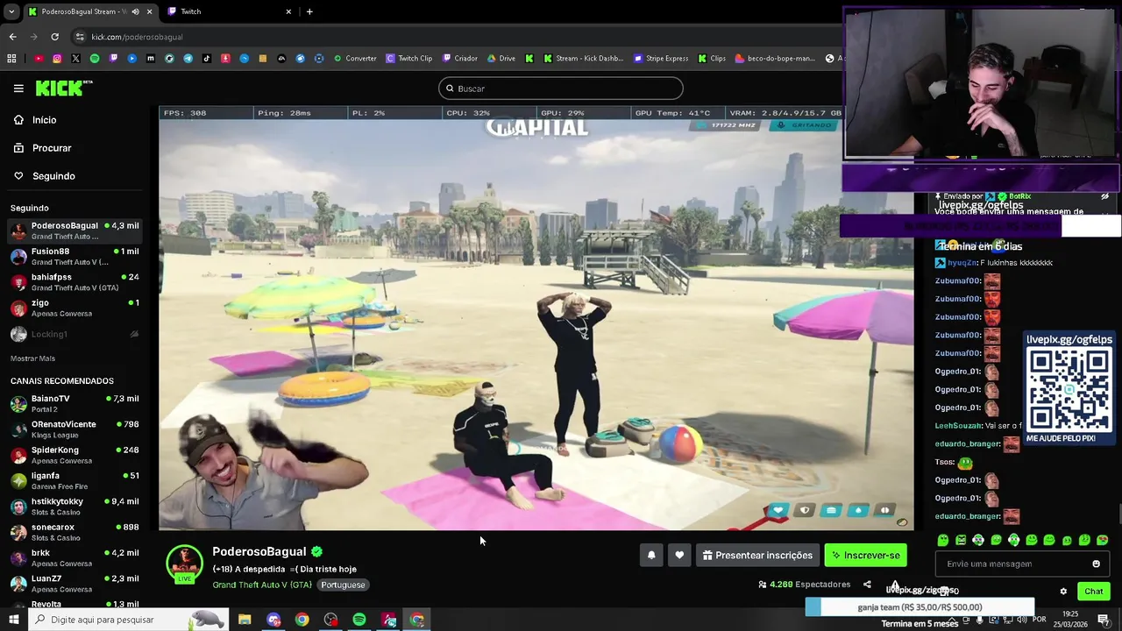Open a new browser tab
1122x631 pixels.
point(309,11)
